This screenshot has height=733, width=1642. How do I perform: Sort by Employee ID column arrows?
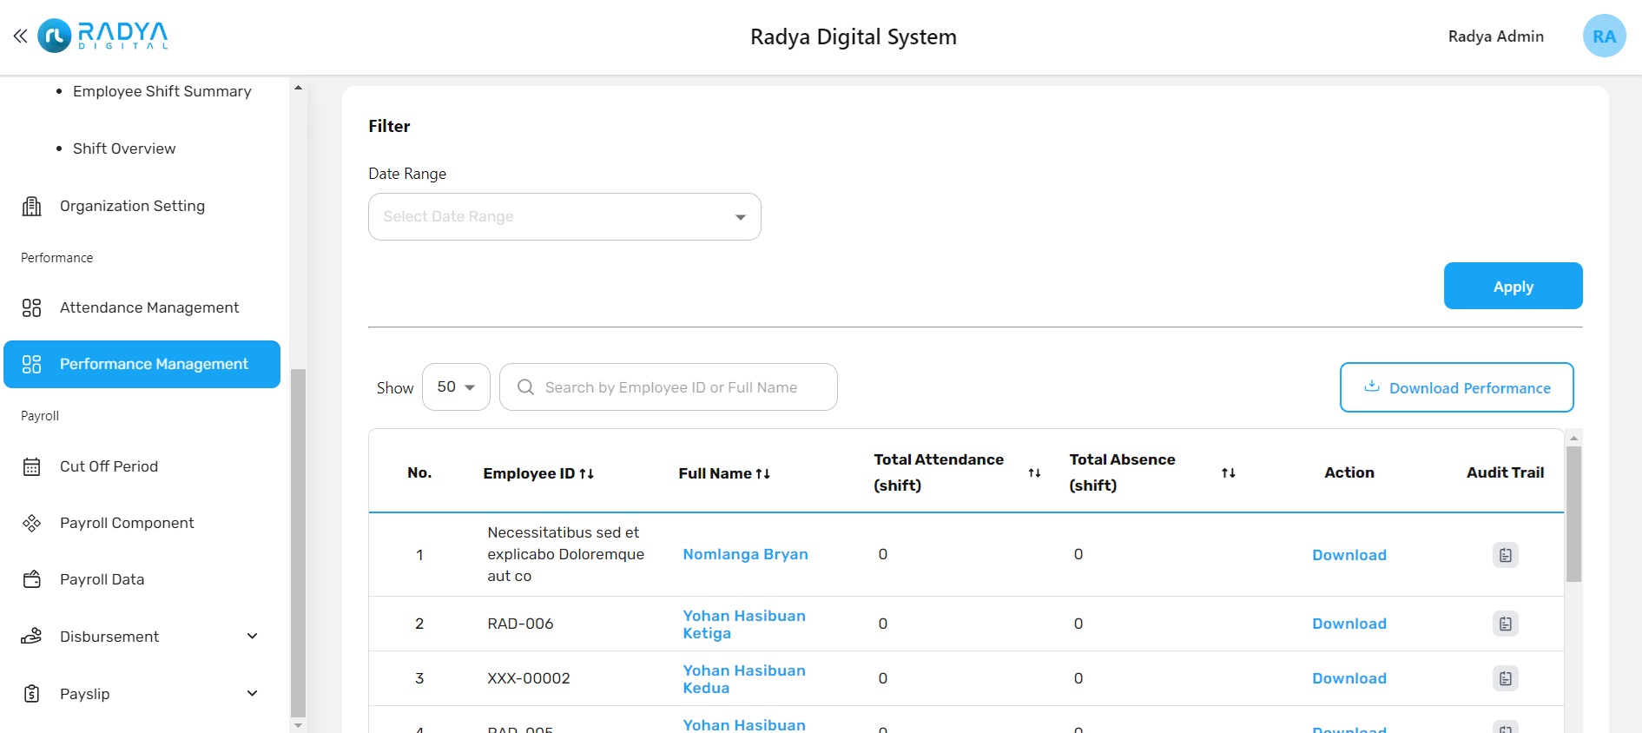[586, 473]
